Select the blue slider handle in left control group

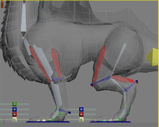point(15,109)
